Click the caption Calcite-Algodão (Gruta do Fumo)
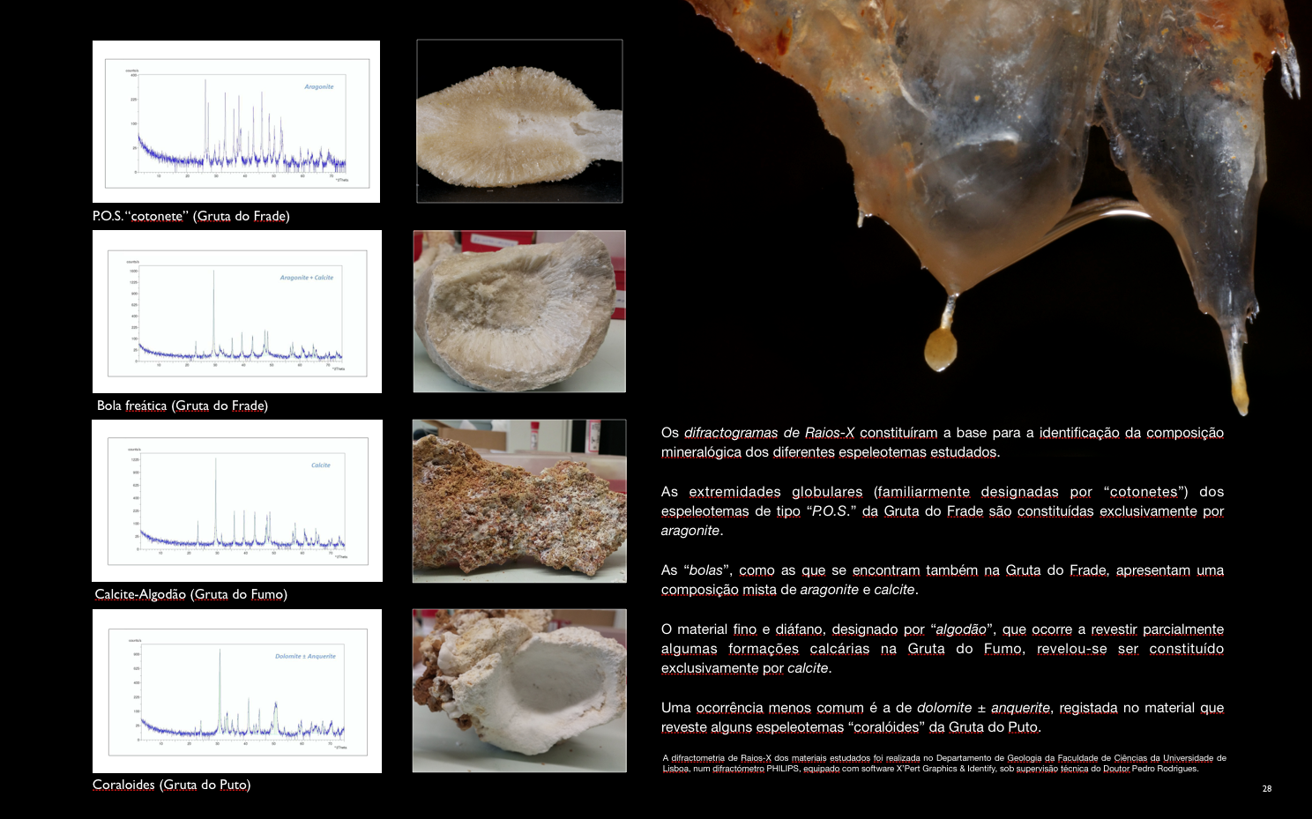Viewport: 1312px width, 819px height. tap(191, 594)
